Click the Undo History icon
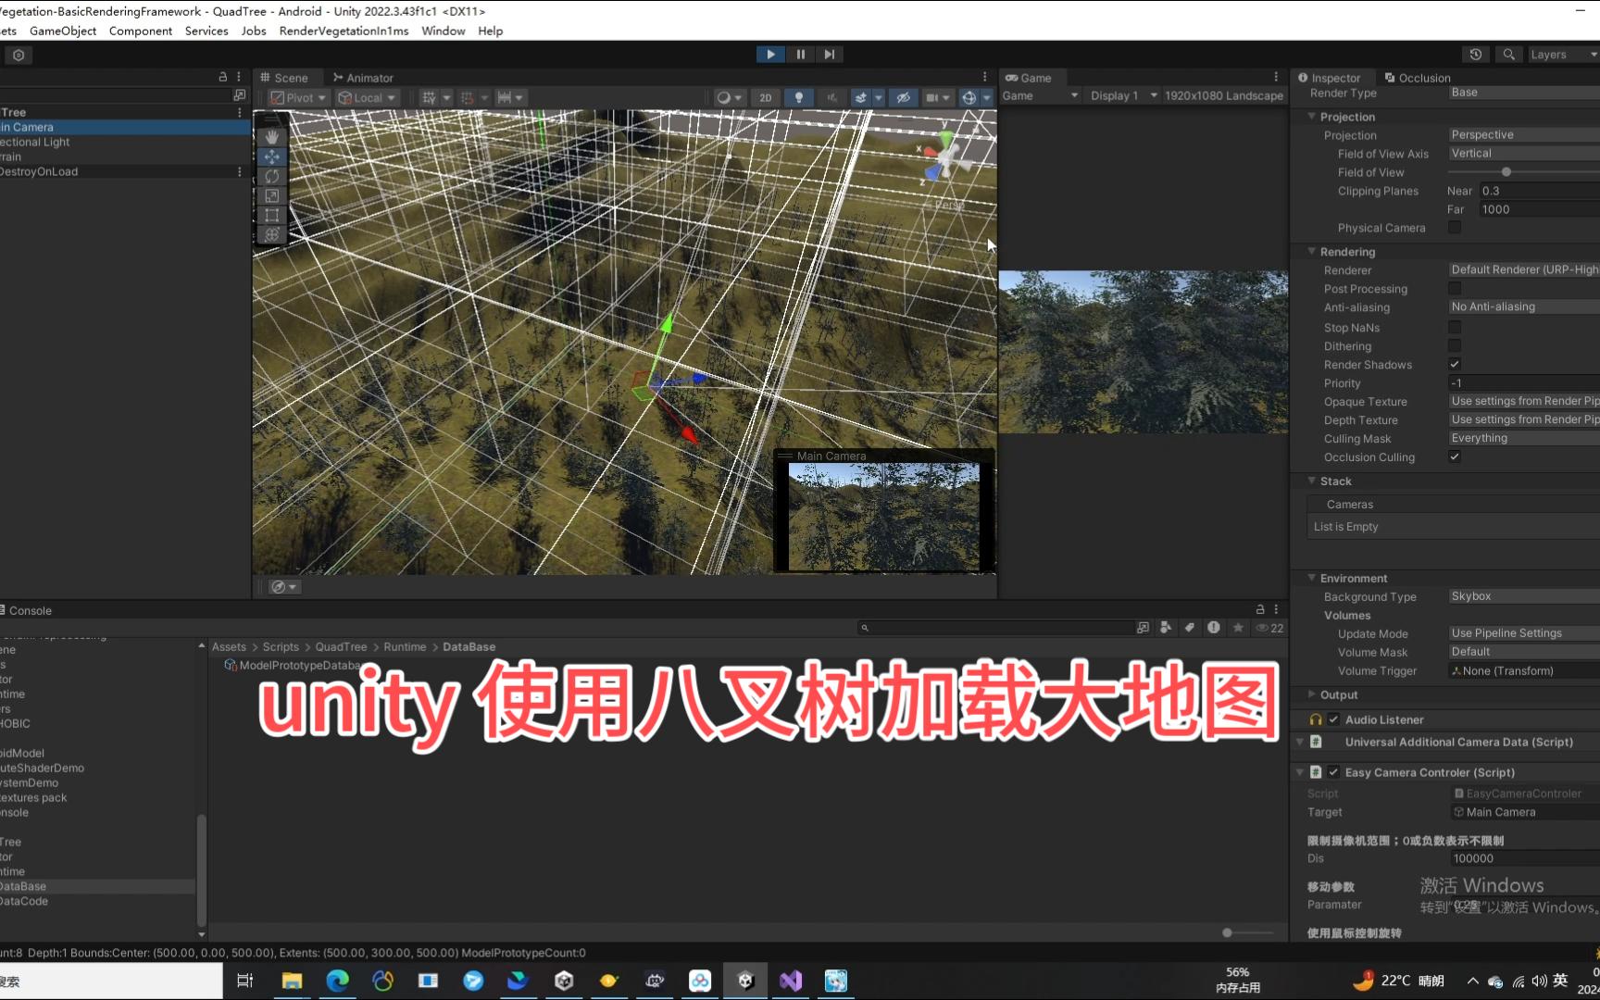Image resolution: width=1600 pixels, height=1000 pixels. [1476, 55]
